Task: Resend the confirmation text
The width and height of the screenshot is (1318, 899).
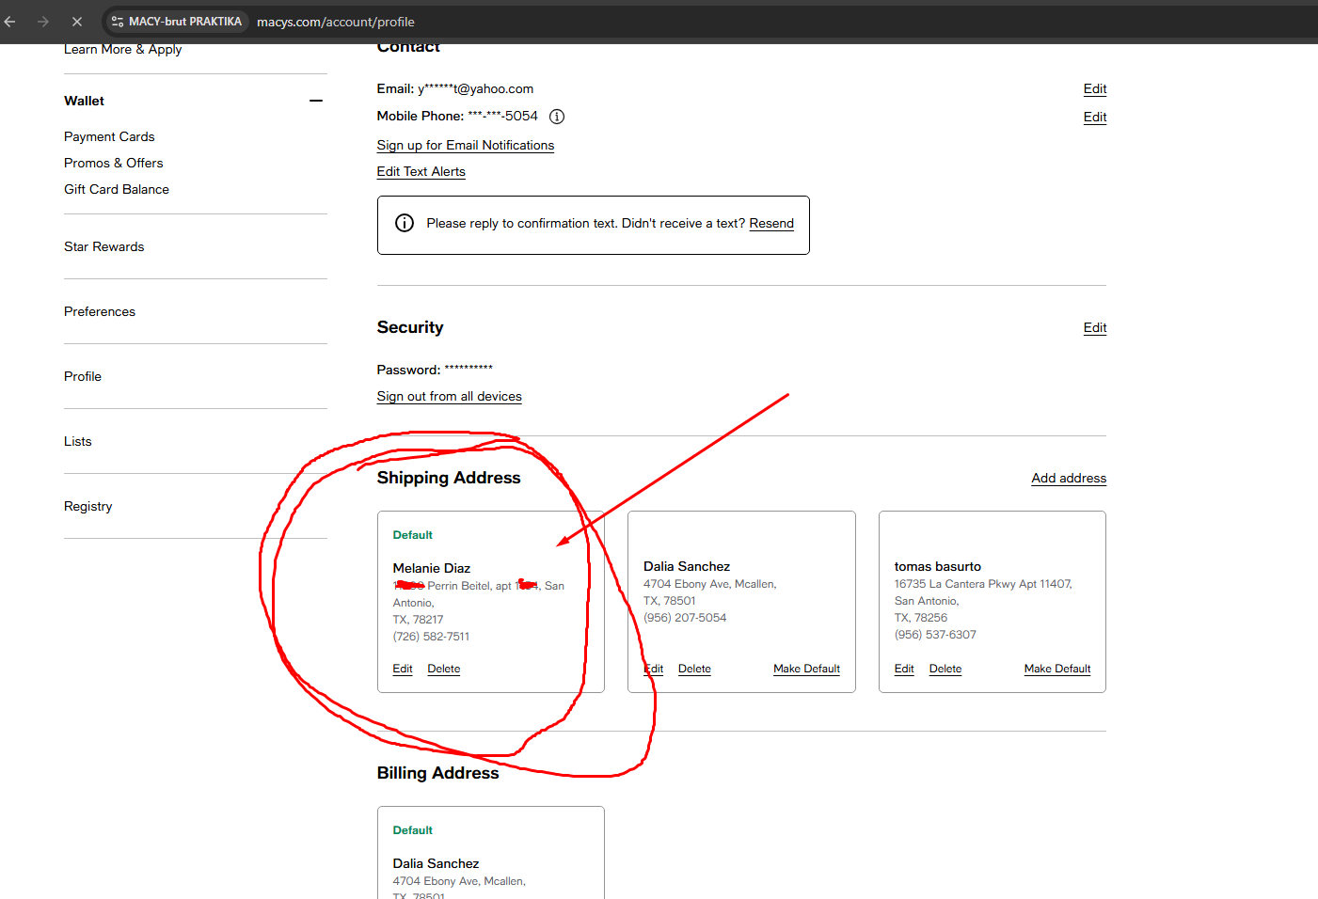Action: 771,223
